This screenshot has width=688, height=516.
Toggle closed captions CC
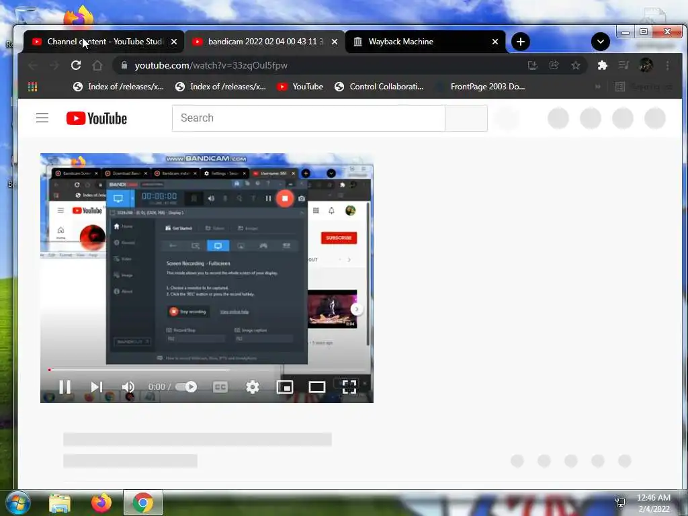pyautogui.click(x=220, y=386)
